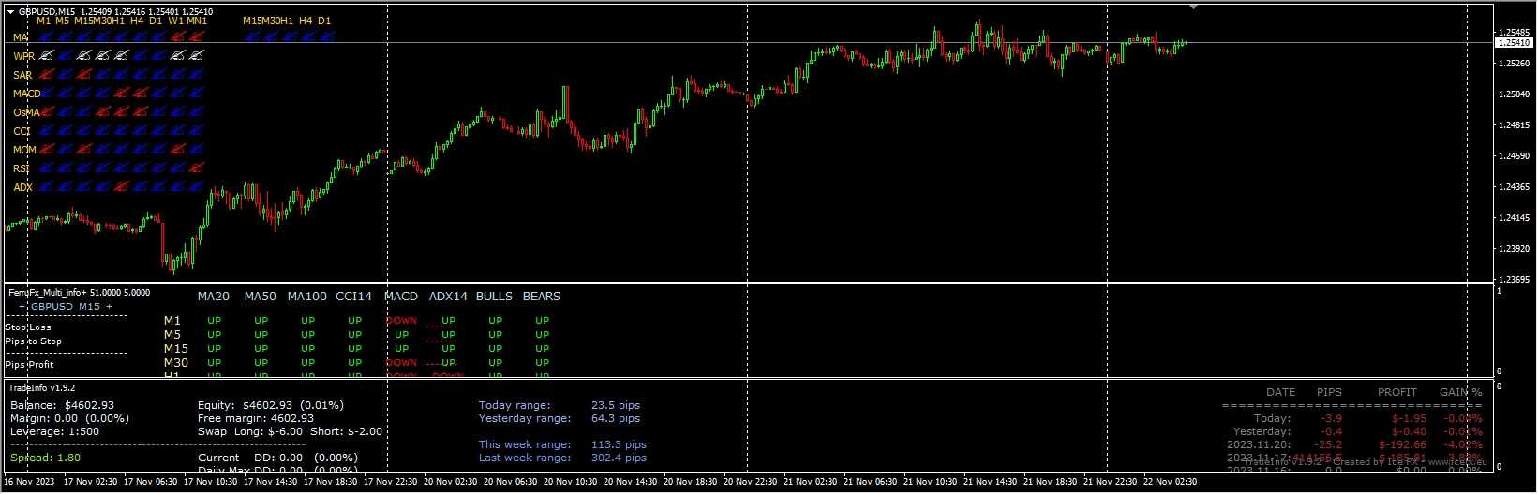This screenshot has width=1538, height=494.
Task: Click the MA100 column header
Action: click(307, 297)
